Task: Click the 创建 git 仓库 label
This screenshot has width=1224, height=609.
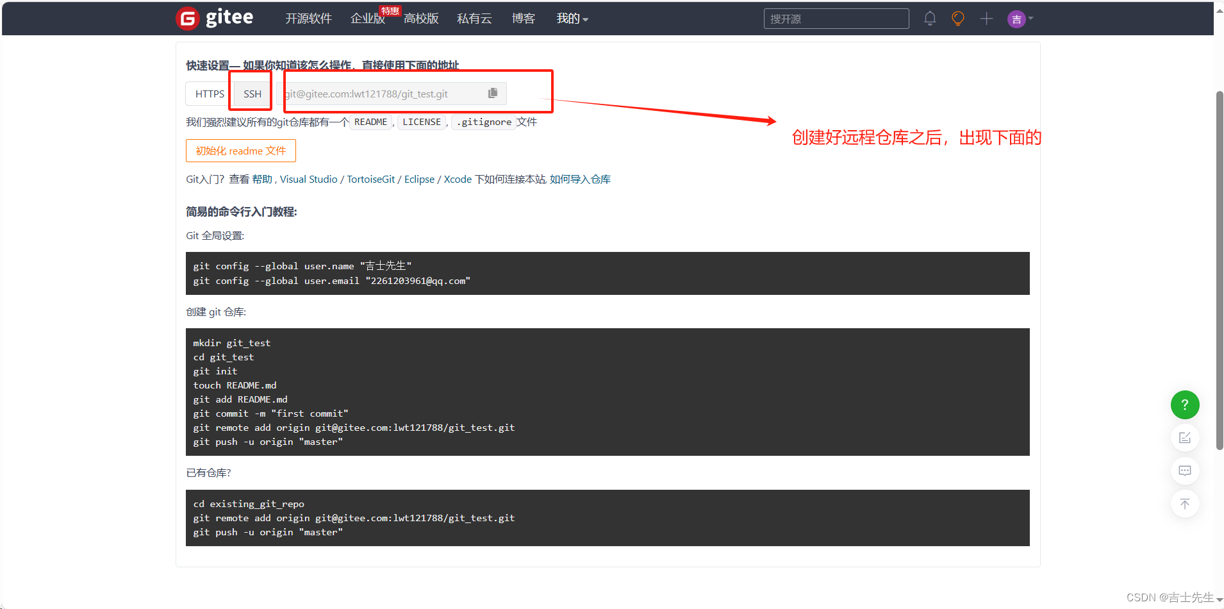Action: click(x=216, y=312)
